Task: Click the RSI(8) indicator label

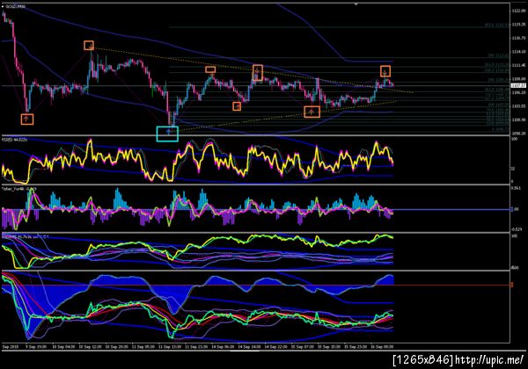Action: tap(14, 139)
